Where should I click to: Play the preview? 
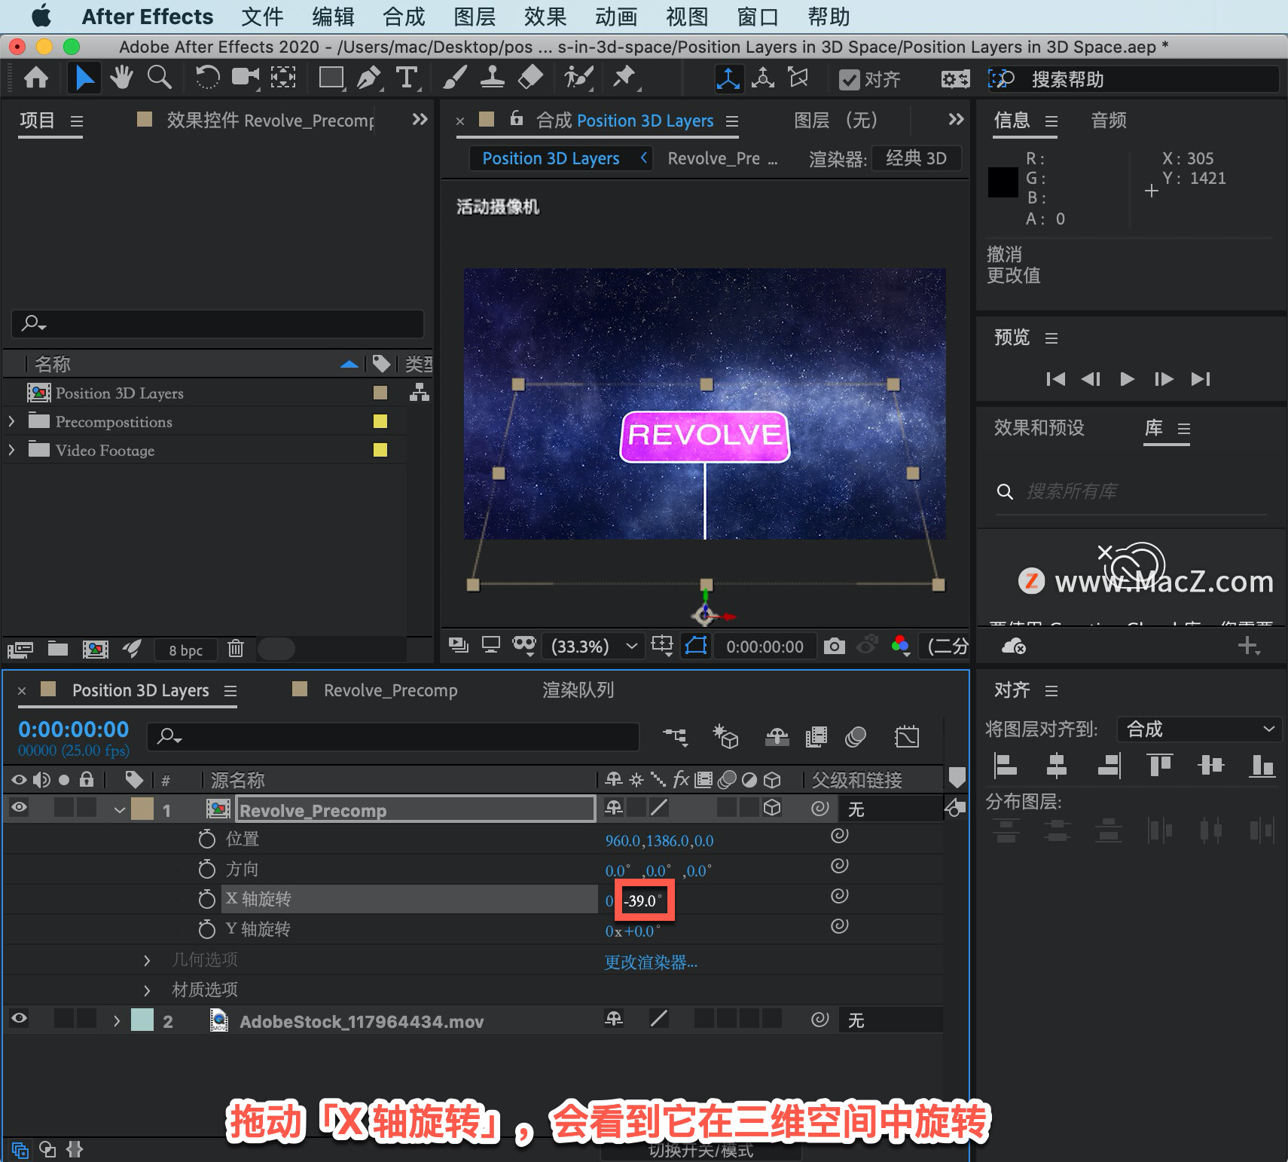tap(1127, 378)
